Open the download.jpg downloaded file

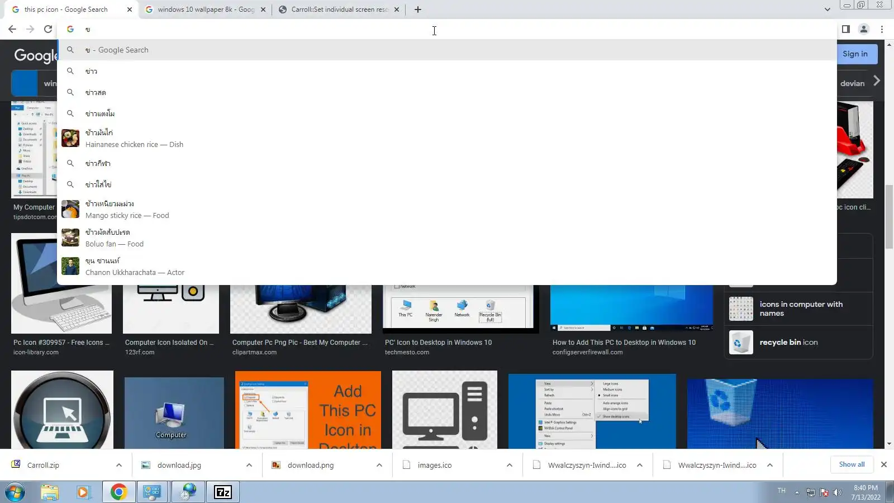(179, 465)
